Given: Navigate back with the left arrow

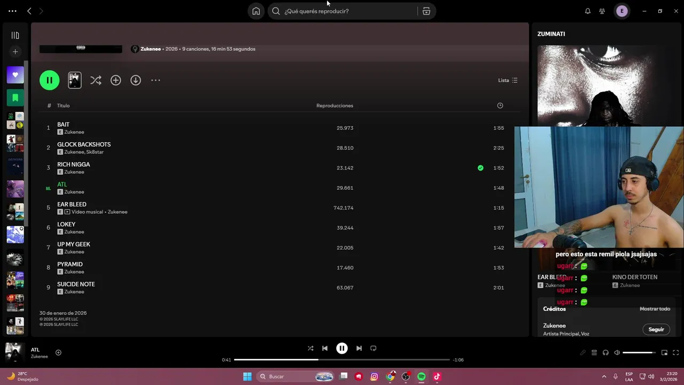Looking at the screenshot, I should click(29, 11).
